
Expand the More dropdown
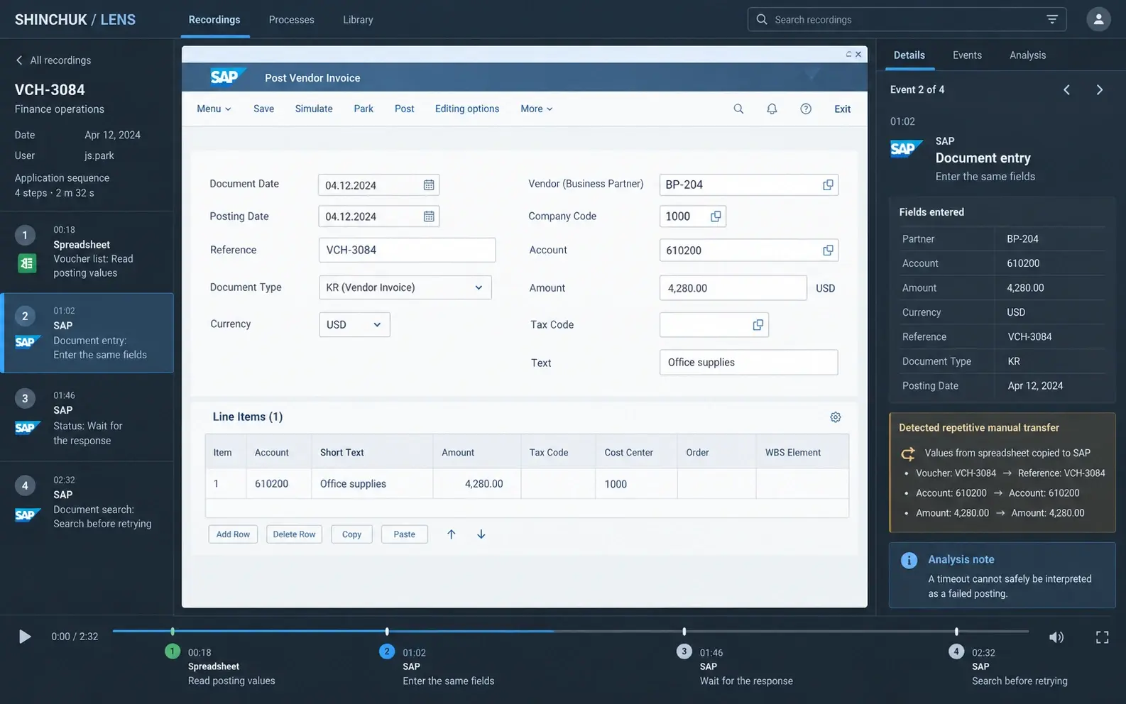pyautogui.click(x=537, y=109)
